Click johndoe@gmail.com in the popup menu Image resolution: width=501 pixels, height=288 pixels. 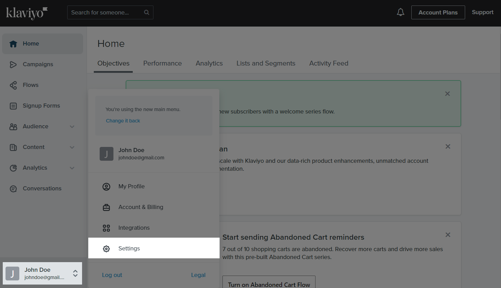tap(141, 158)
